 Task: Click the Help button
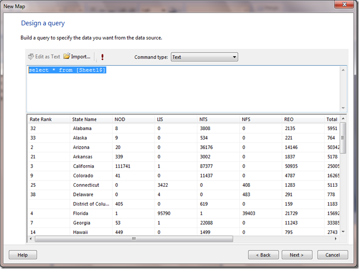23,255
